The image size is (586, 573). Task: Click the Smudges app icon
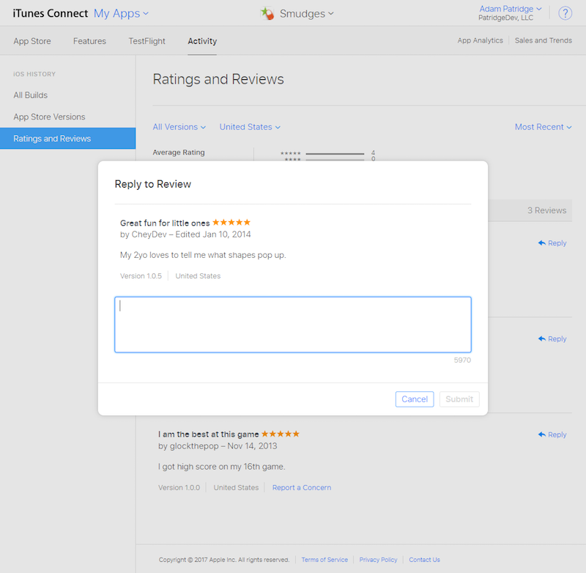point(268,13)
